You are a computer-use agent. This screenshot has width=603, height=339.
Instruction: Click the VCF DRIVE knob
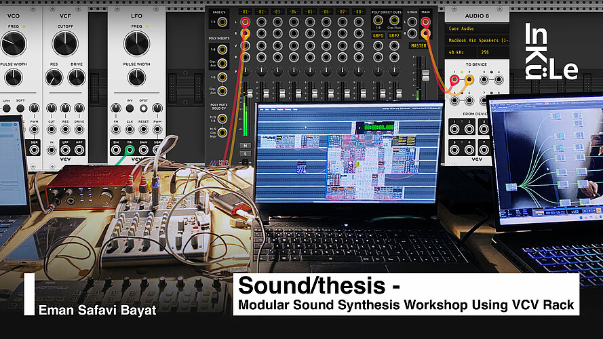click(x=77, y=78)
